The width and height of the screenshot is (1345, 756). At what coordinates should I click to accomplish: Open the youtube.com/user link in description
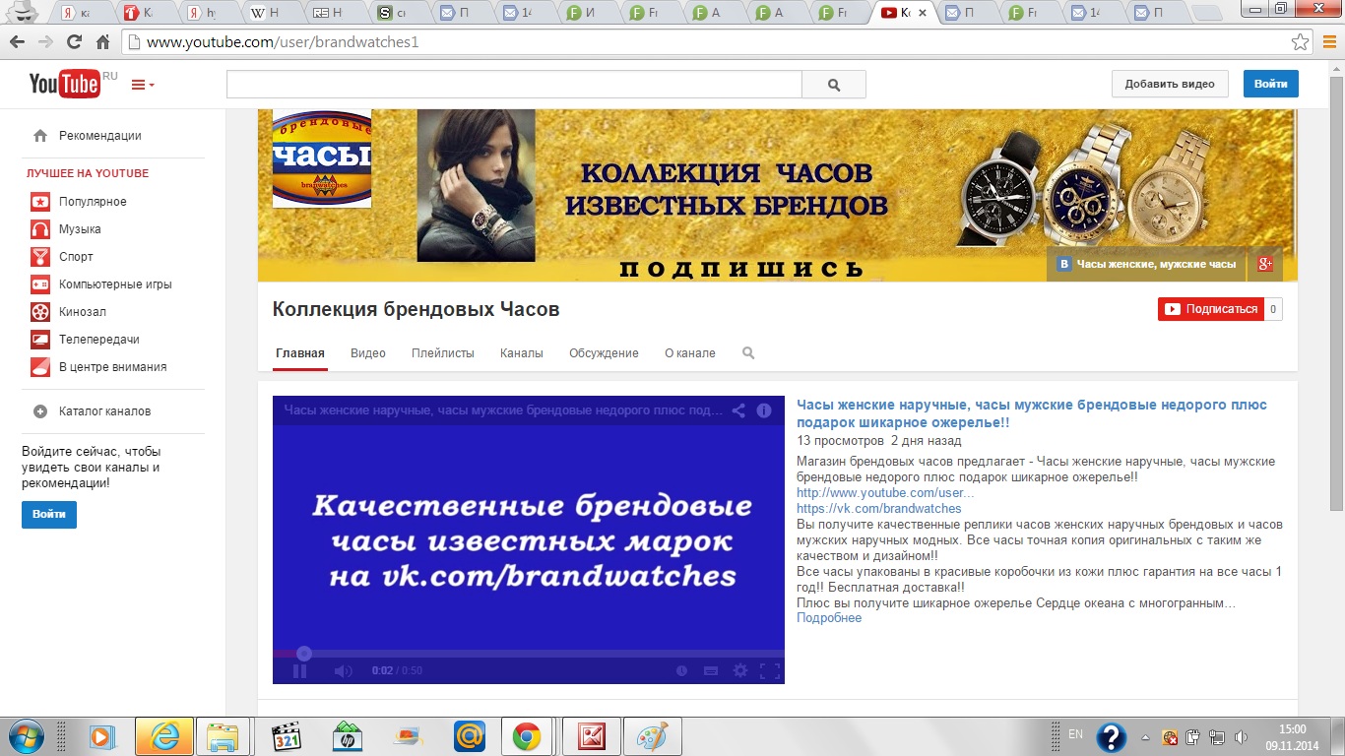click(885, 493)
